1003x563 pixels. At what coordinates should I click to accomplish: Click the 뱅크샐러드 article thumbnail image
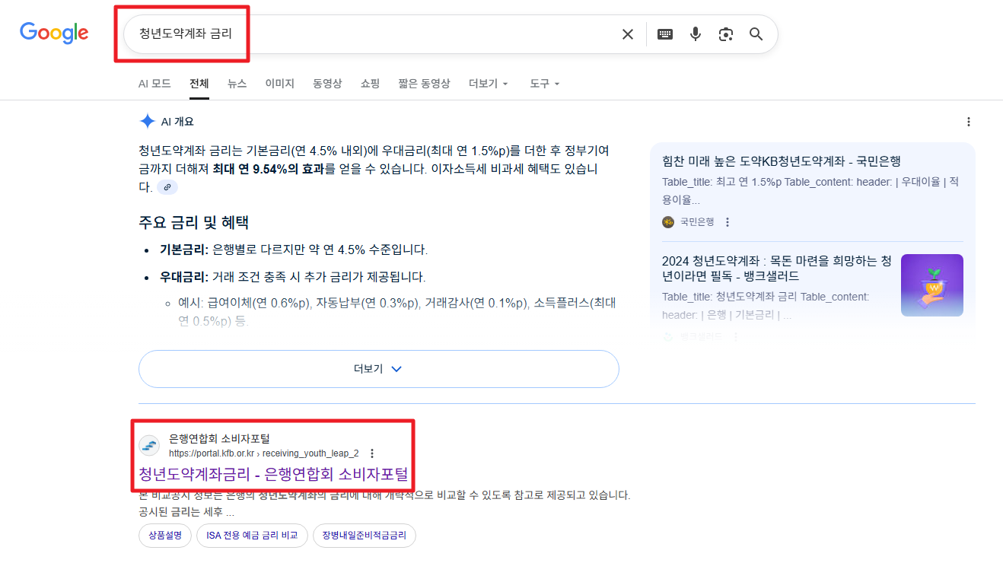tap(931, 285)
